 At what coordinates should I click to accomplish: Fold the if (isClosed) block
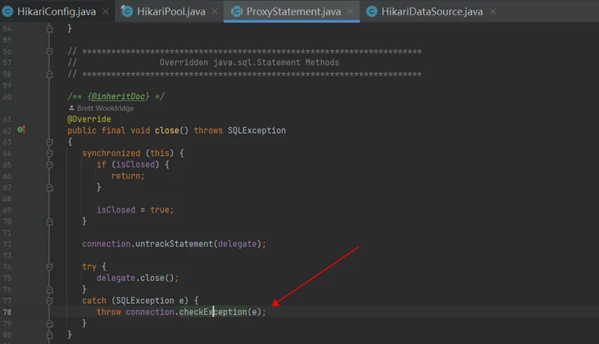49,165
